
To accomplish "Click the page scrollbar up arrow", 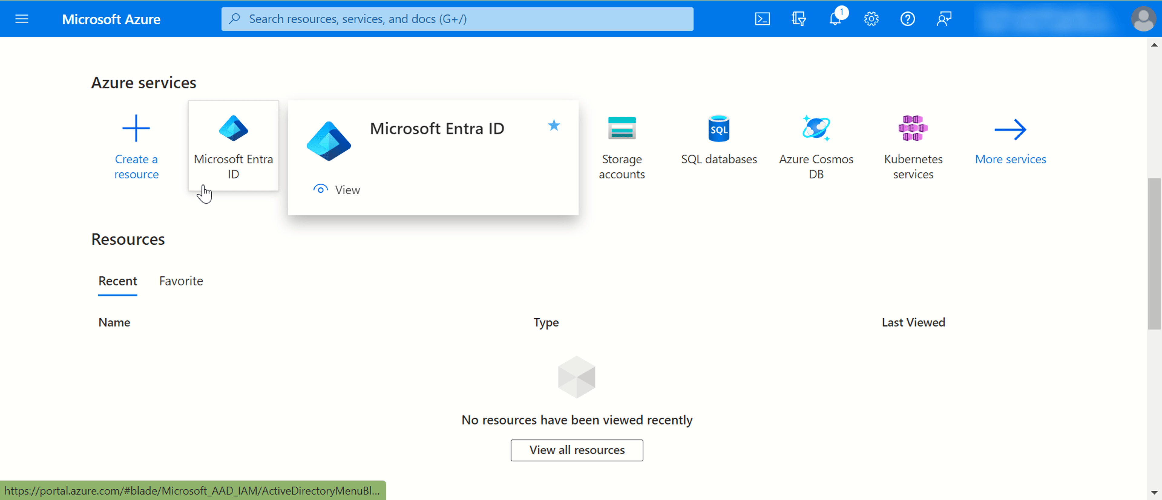I will [1154, 44].
